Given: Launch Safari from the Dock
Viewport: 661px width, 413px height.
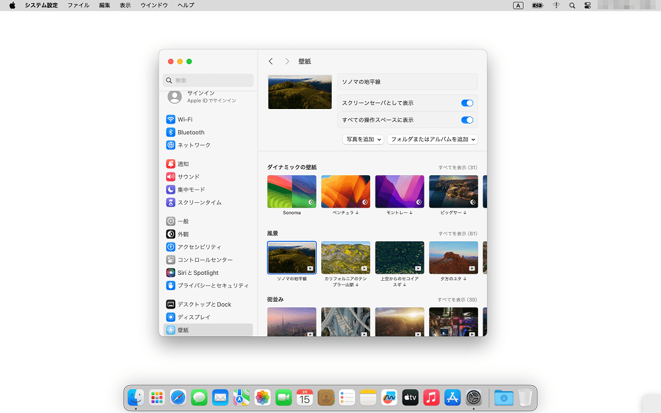Looking at the screenshot, I should tap(178, 397).
